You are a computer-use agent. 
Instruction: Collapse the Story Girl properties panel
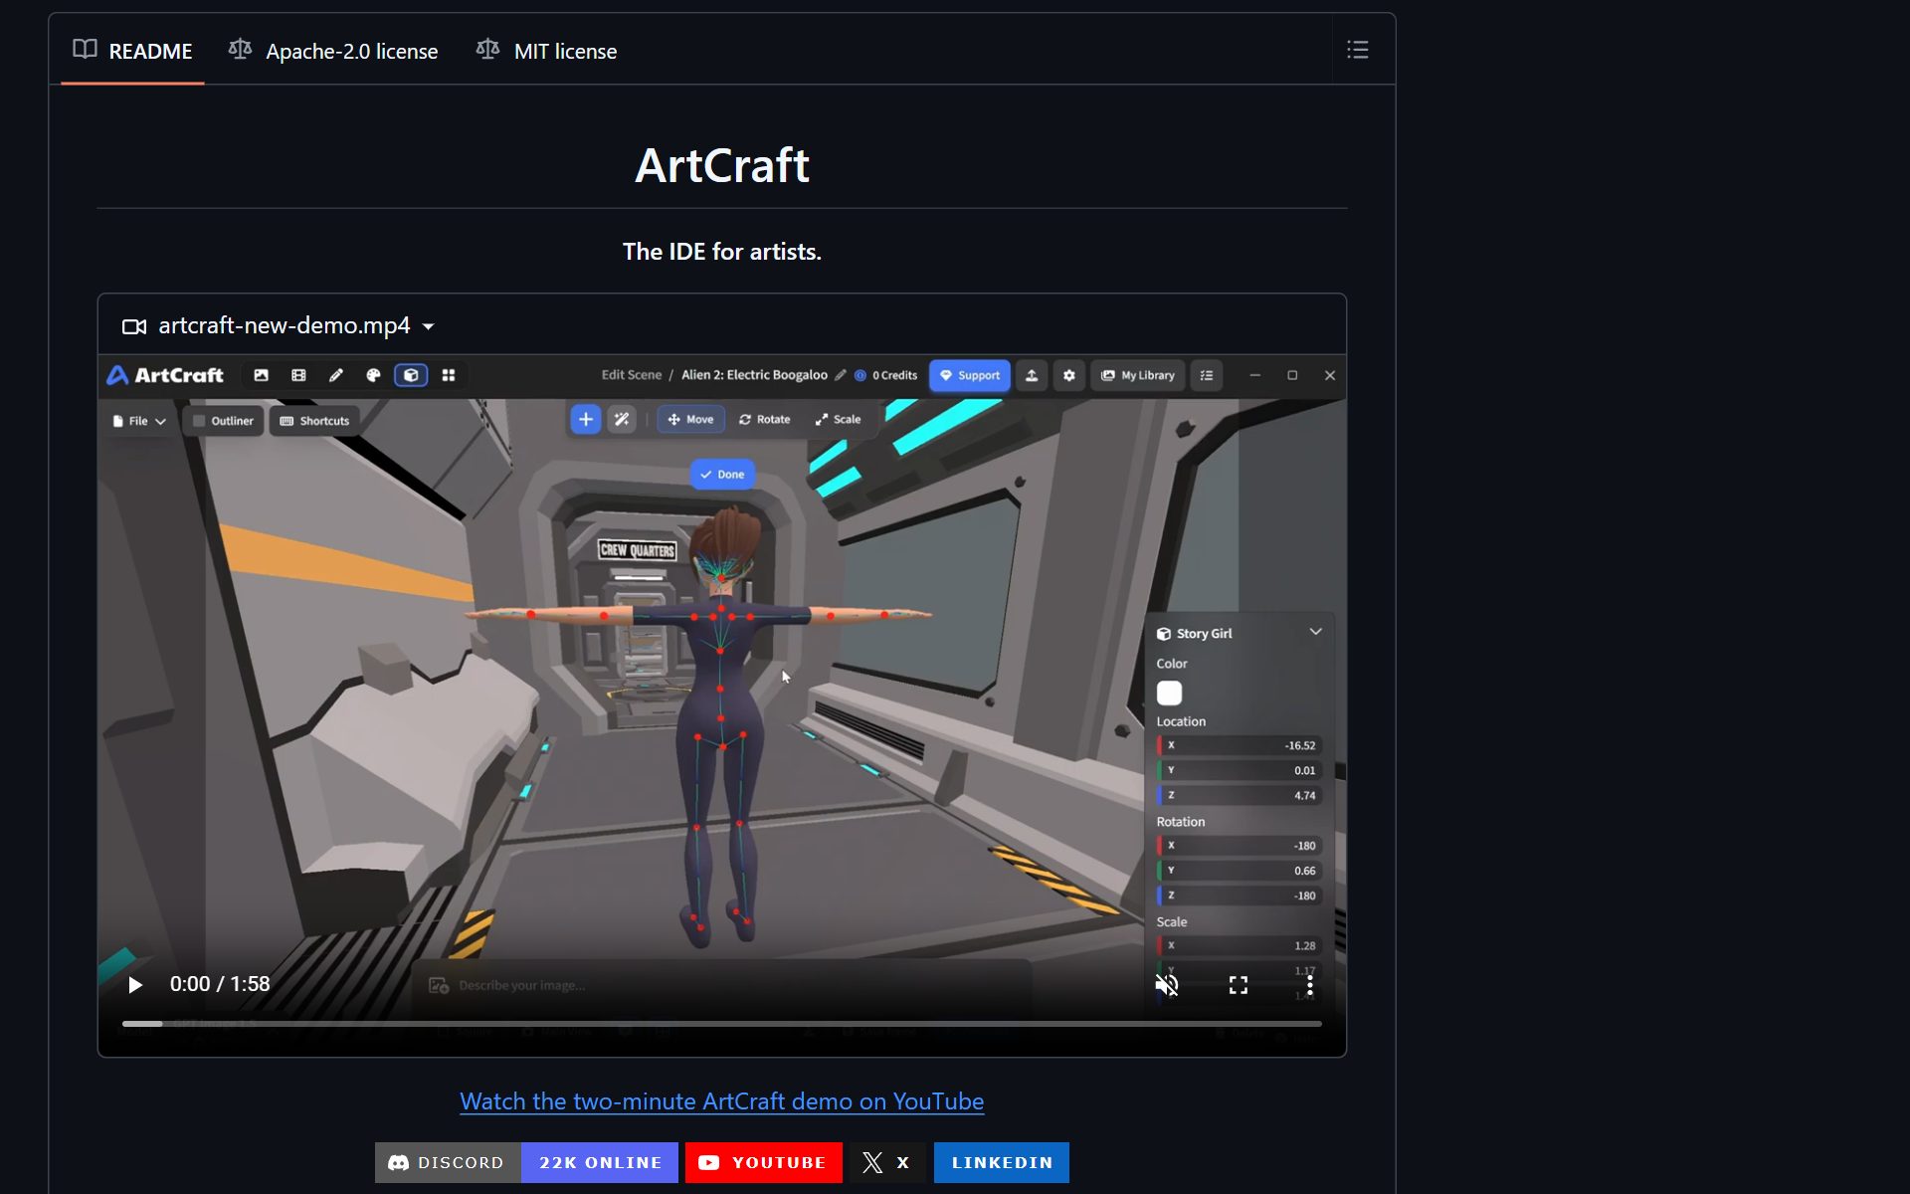click(x=1315, y=632)
